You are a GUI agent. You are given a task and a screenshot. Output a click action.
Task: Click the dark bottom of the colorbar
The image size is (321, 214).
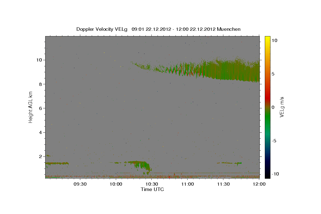pyautogui.click(x=267, y=173)
